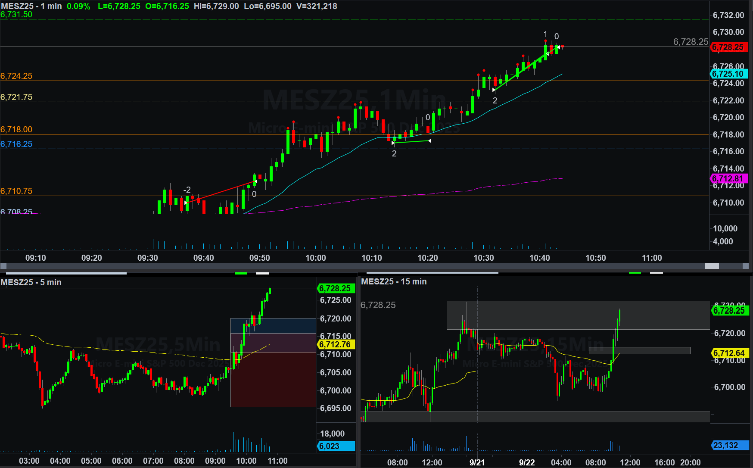Select the MESZ25 - 1 min chart title
The height and width of the screenshot is (468, 753).
[x=31, y=6]
